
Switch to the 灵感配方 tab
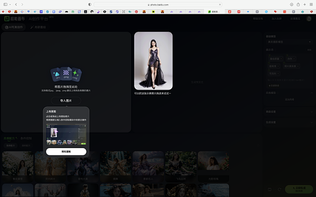(x=10, y=138)
